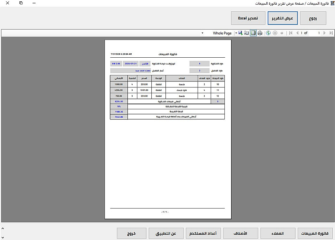This screenshot has width=335, height=240.
Task: Refresh the report with the green arrows icon
Action: tap(268, 33)
